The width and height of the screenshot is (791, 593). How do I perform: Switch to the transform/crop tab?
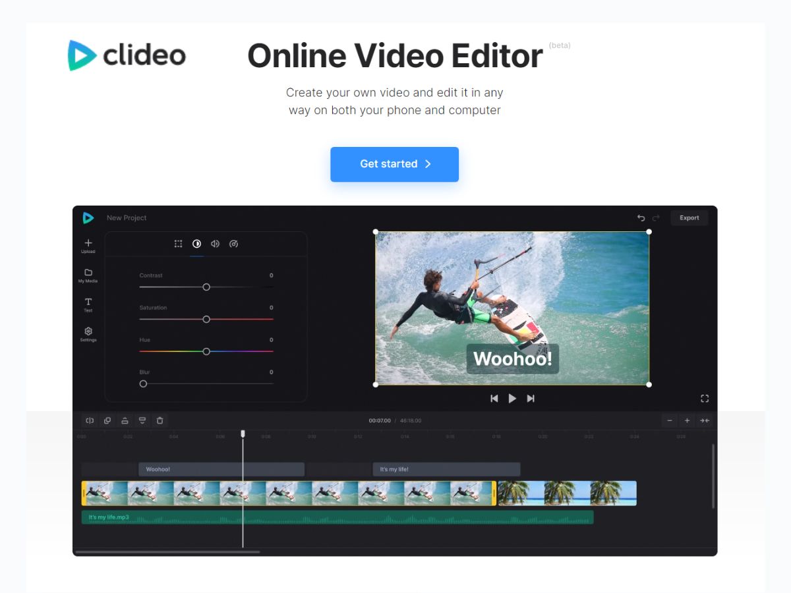(178, 244)
